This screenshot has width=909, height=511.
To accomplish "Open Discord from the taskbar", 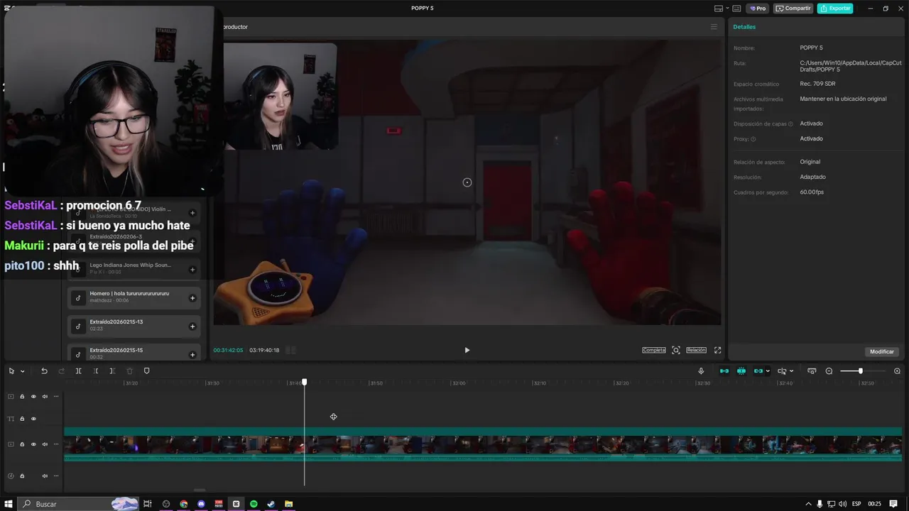I will tap(201, 504).
